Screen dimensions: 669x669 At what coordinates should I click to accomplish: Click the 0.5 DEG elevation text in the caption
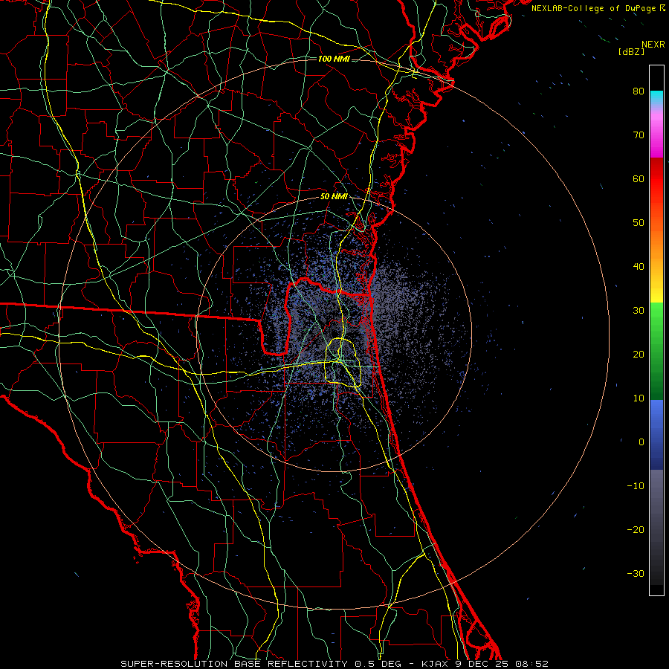click(x=378, y=664)
